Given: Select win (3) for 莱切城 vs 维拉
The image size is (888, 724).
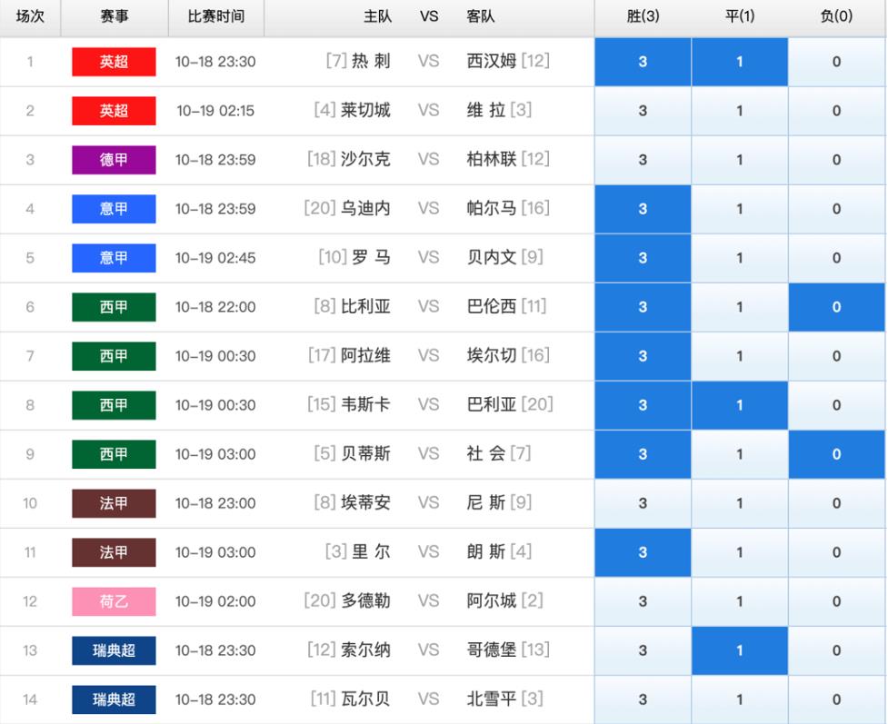Looking at the screenshot, I should [x=643, y=111].
